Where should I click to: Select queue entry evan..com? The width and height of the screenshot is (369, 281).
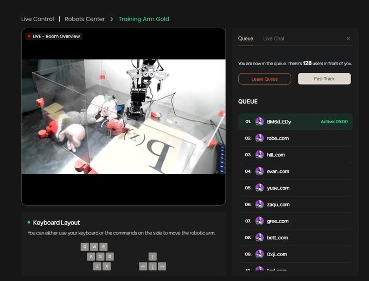pyautogui.click(x=296, y=171)
